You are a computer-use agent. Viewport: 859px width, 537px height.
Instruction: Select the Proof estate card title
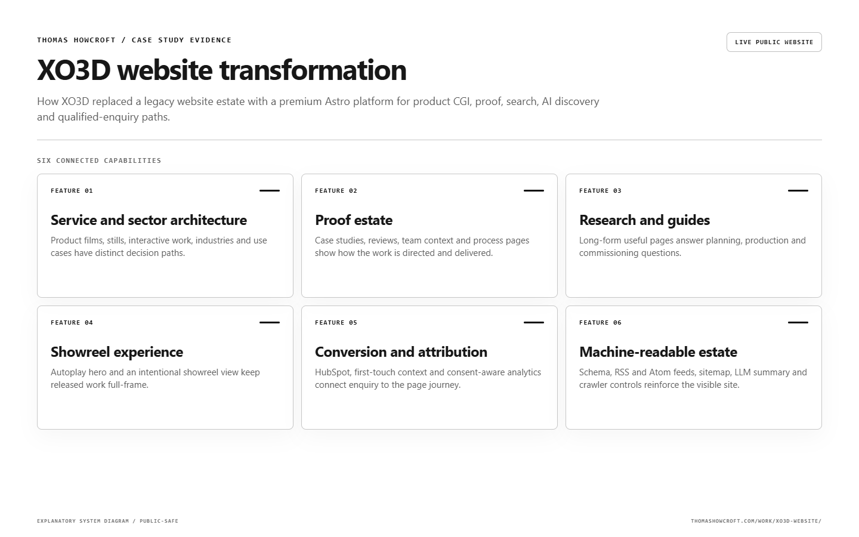click(354, 220)
